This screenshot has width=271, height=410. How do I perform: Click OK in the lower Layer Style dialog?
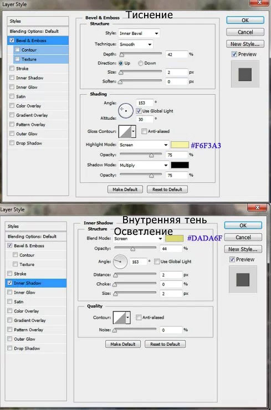pos(243,225)
